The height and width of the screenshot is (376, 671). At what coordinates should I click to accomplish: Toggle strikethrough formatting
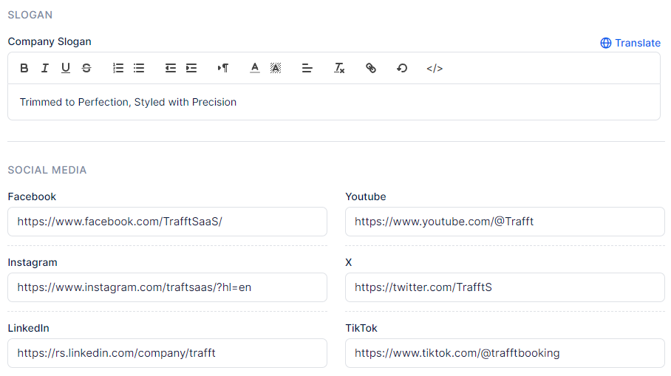86,68
